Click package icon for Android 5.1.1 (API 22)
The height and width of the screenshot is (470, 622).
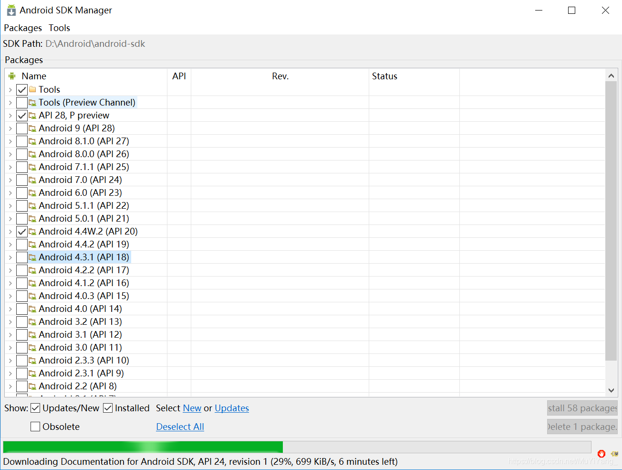pos(32,205)
